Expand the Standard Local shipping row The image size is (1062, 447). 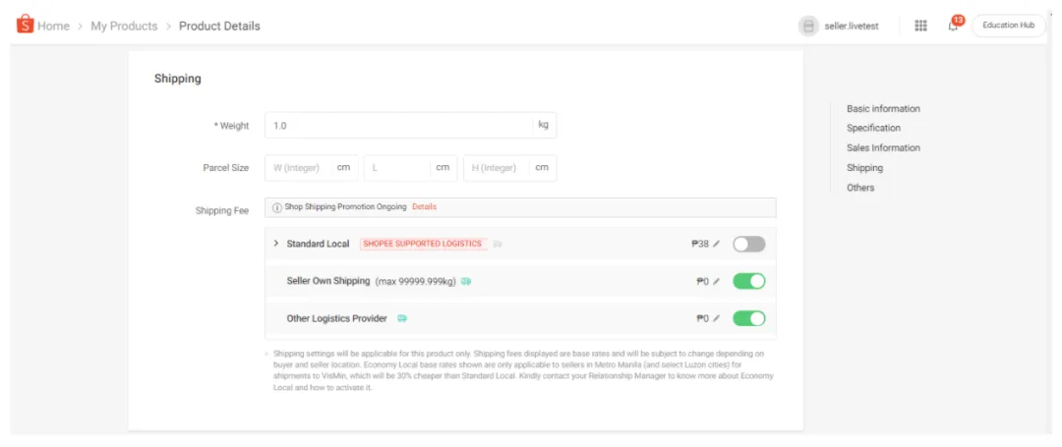tap(276, 244)
